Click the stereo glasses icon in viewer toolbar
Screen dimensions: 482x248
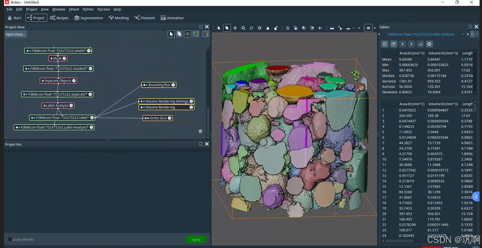pos(332,28)
